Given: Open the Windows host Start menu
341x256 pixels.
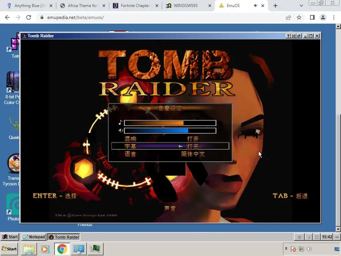Looking at the screenshot, I should [x=9, y=249].
